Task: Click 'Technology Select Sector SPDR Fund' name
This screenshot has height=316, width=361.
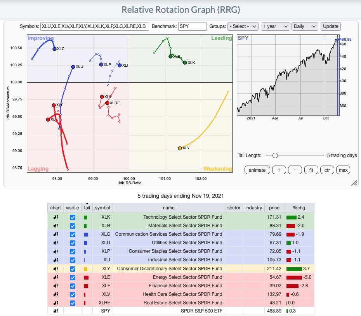Action: [x=182, y=217]
